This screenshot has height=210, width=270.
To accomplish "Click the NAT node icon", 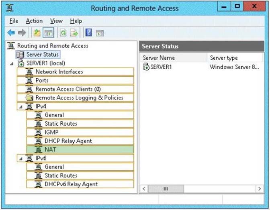I will (x=39, y=149).
